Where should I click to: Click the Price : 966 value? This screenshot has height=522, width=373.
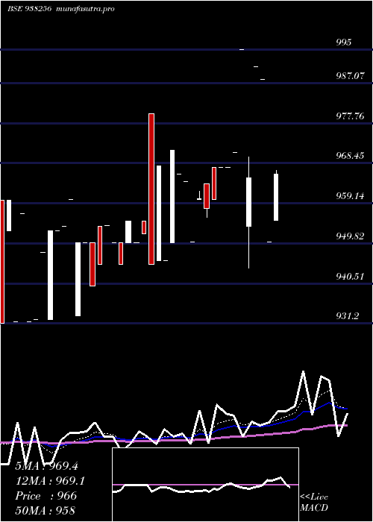[x=46, y=496]
